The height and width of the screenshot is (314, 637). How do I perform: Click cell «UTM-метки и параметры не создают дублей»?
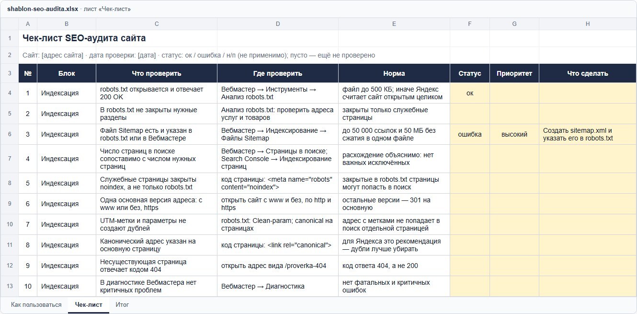pyautogui.click(x=157, y=224)
